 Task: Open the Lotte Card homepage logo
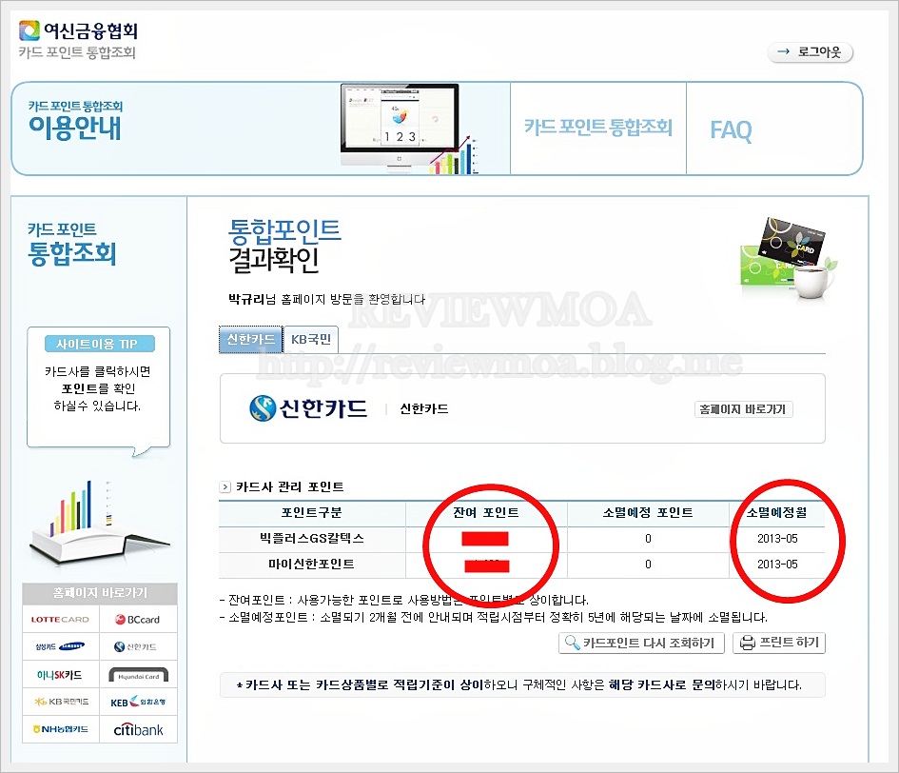(x=60, y=619)
